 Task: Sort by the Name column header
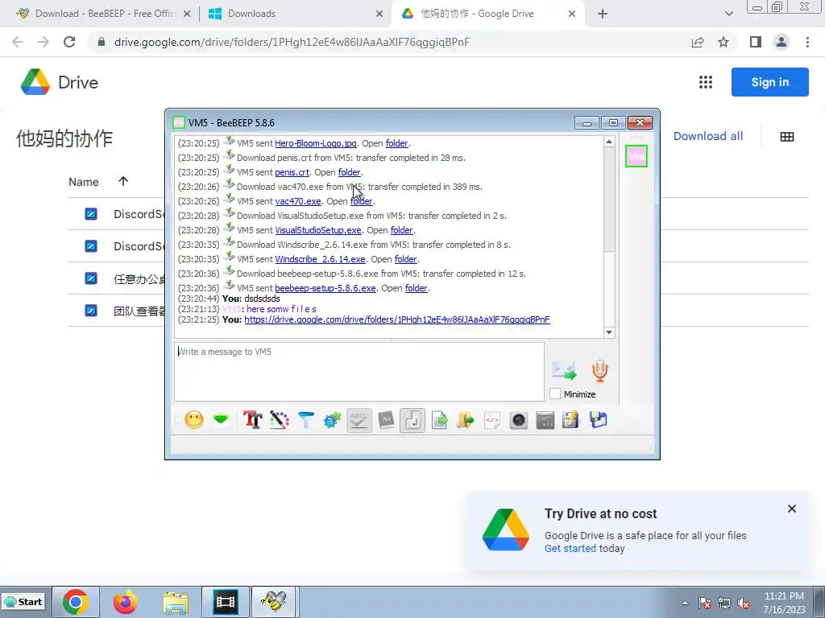[x=84, y=182]
